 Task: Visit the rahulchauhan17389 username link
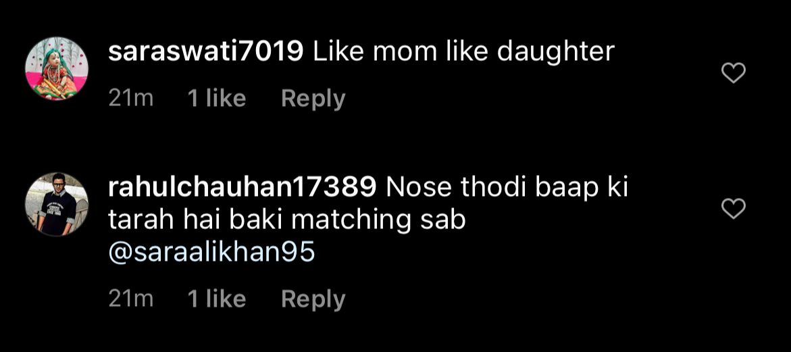243,187
